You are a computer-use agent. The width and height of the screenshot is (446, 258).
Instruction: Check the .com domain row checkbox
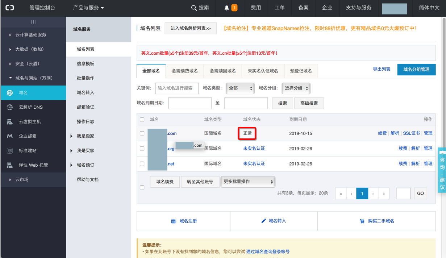coord(142,133)
